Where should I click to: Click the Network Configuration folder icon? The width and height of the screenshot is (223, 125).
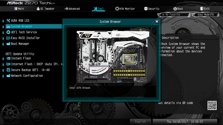8,76
